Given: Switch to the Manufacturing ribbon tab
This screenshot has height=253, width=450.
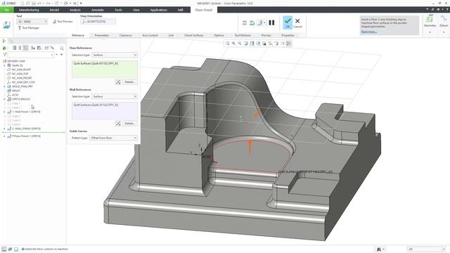Looking at the screenshot, I should coord(29,10).
